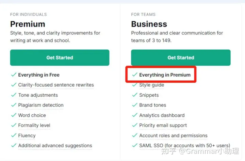Click the checkmark beside Brand tones
This screenshot has height=161, width=245.
click(x=135, y=105)
